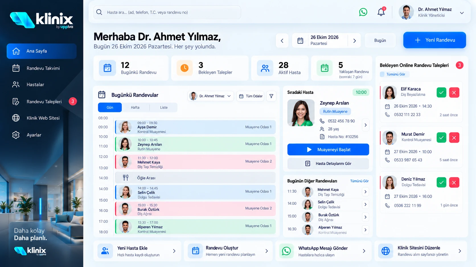Go to previous day arrow

tap(282, 41)
